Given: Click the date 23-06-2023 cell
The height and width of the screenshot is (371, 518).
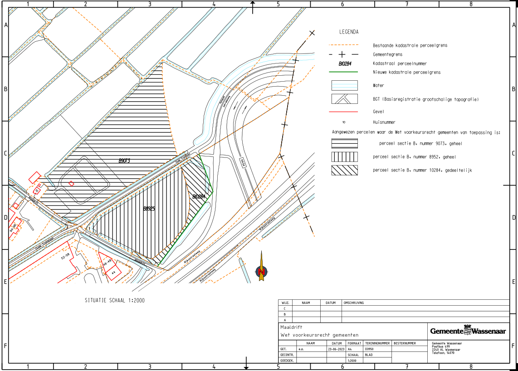Looking at the screenshot, I should (x=336, y=349).
